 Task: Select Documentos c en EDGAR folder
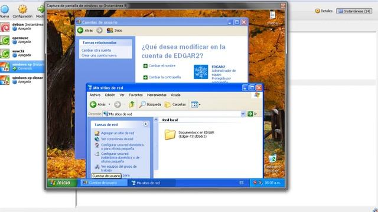click(x=189, y=134)
